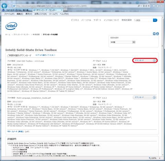The width and height of the screenshot is (165, 161).
Task: Refresh the page with the reload icon
Action: tap(146, 6)
